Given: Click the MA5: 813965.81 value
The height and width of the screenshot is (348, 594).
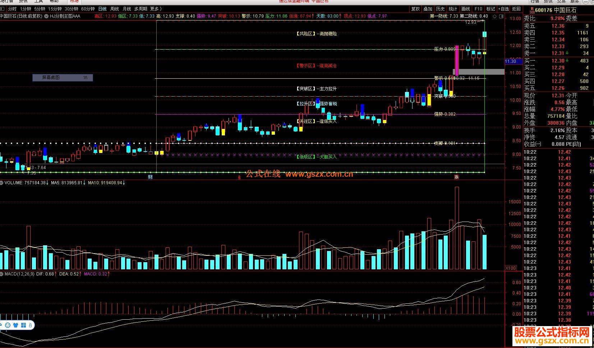Looking at the screenshot, I should 68,183.
